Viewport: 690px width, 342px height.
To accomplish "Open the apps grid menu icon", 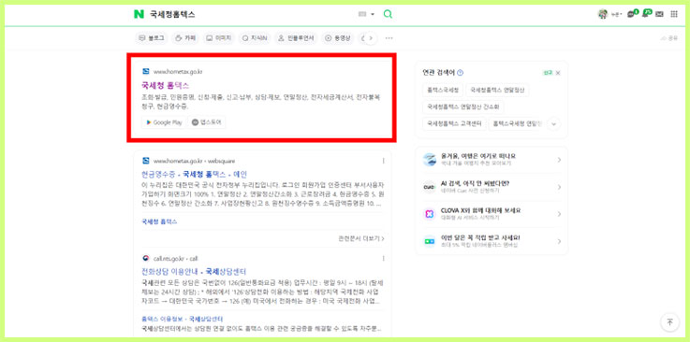I will (x=674, y=14).
